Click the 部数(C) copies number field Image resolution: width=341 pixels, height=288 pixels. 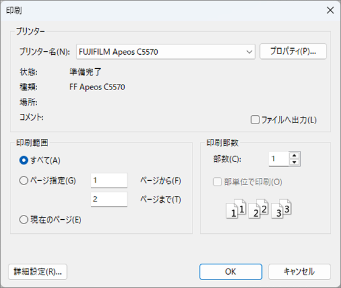tap(279, 159)
